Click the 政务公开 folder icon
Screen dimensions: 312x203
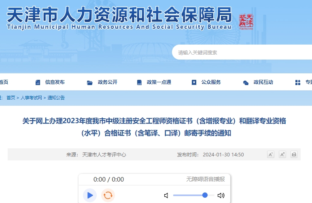coord(90,82)
